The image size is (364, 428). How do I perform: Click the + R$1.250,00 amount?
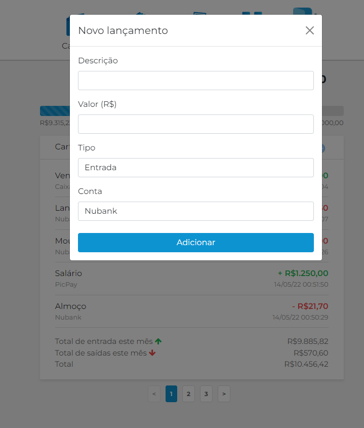(x=303, y=273)
